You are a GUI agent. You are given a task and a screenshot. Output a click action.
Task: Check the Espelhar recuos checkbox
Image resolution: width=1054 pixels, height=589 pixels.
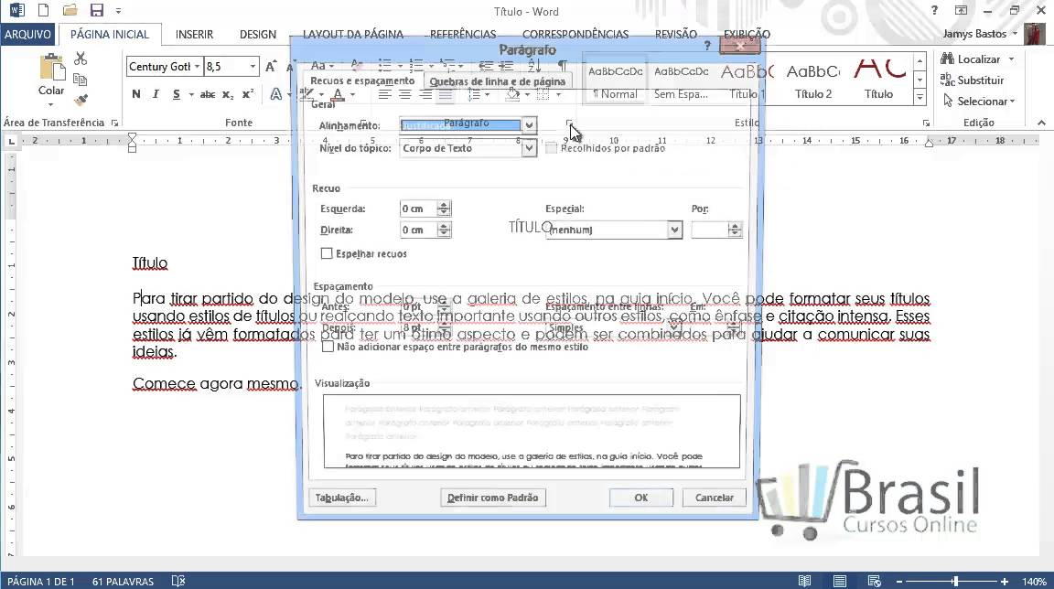[x=327, y=253]
